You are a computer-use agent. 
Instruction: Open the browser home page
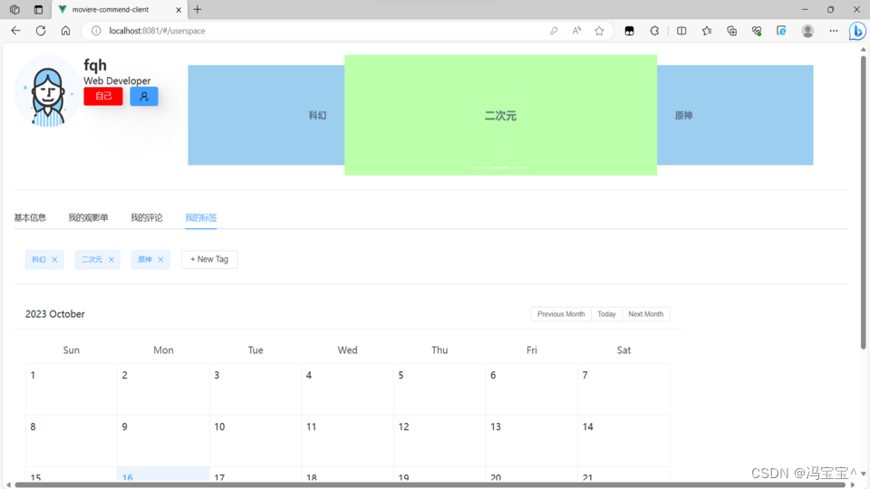pos(65,31)
